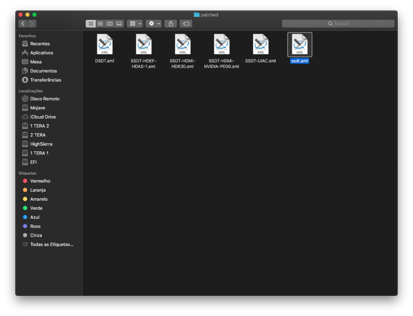Go forward with the right arrow button
The height and width of the screenshot is (316, 413).
(32, 24)
